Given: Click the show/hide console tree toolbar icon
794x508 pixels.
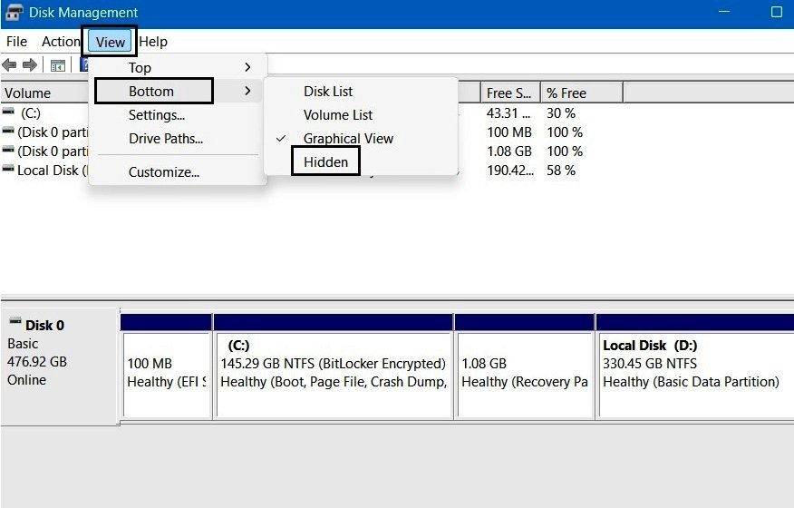Looking at the screenshot, I should [58, 65].
